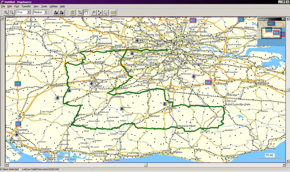Viewport: 290px width, 172px height.
Task: Click the Zoom In magnifier icon
Action: (x=6, y=12)
